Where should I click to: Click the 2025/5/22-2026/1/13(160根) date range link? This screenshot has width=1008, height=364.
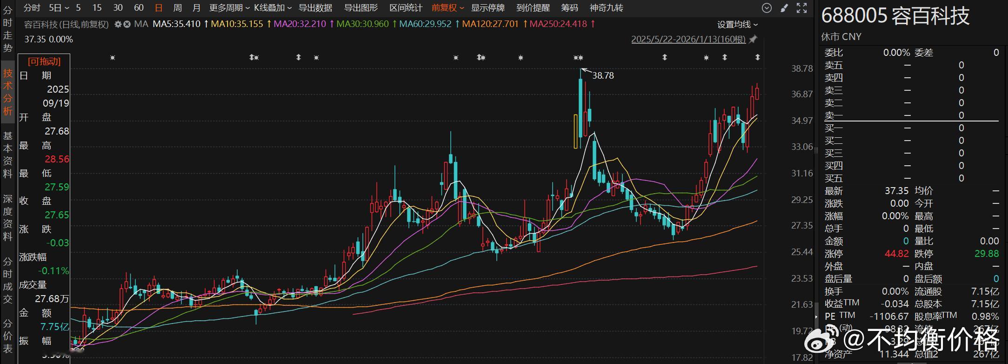coord(688,40)
